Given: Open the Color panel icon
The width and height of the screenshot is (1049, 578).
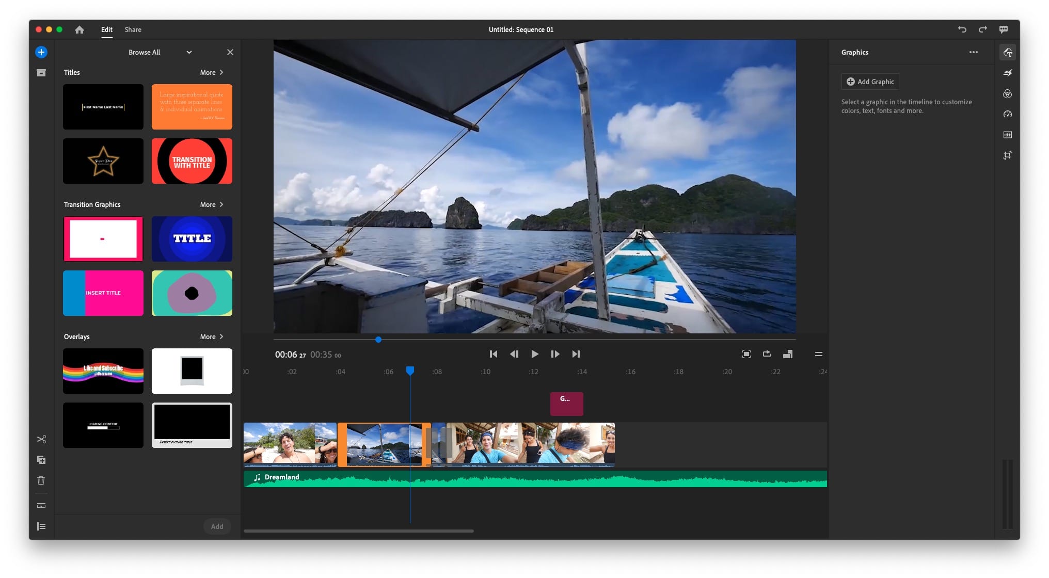Looking at the screenshot, I should point(1007,93).
